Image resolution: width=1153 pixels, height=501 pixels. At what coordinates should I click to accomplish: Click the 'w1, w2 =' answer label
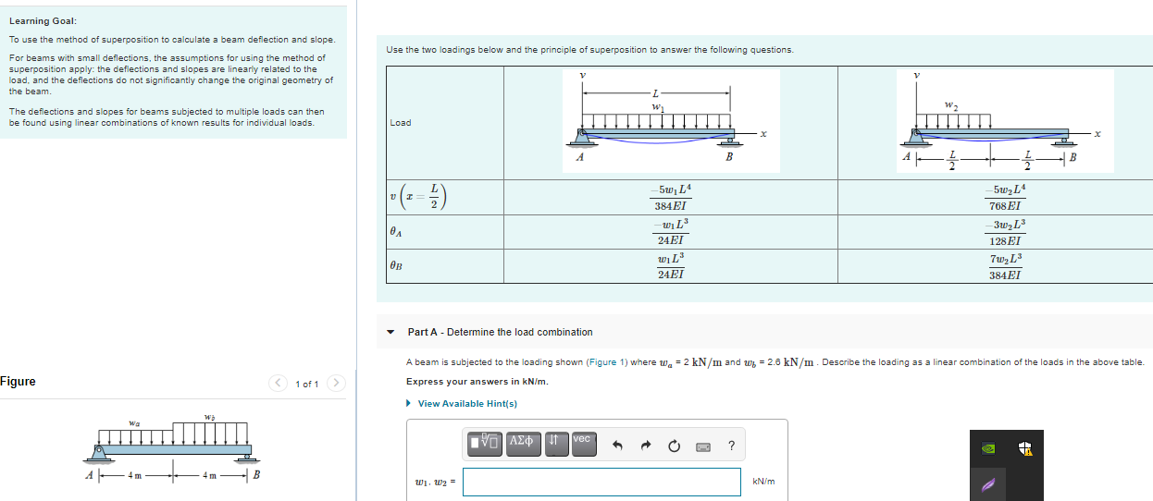point(435,483)
